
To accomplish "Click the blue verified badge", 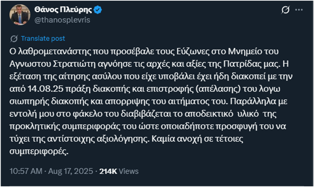I will (98, 10).
